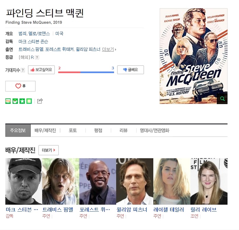This screenshot has height=230, width=239.
Task: Open director 마크 스티븐 존슨 link
Action: (x=33, y=41)
